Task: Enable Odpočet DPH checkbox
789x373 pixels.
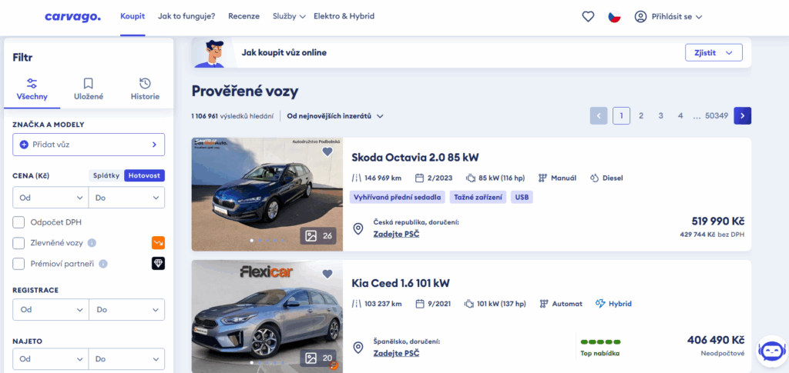Action: pyautogui.click(x=18, y=222)
